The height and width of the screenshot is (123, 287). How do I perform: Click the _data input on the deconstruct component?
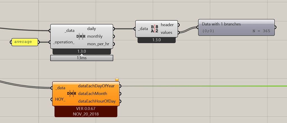143,29
